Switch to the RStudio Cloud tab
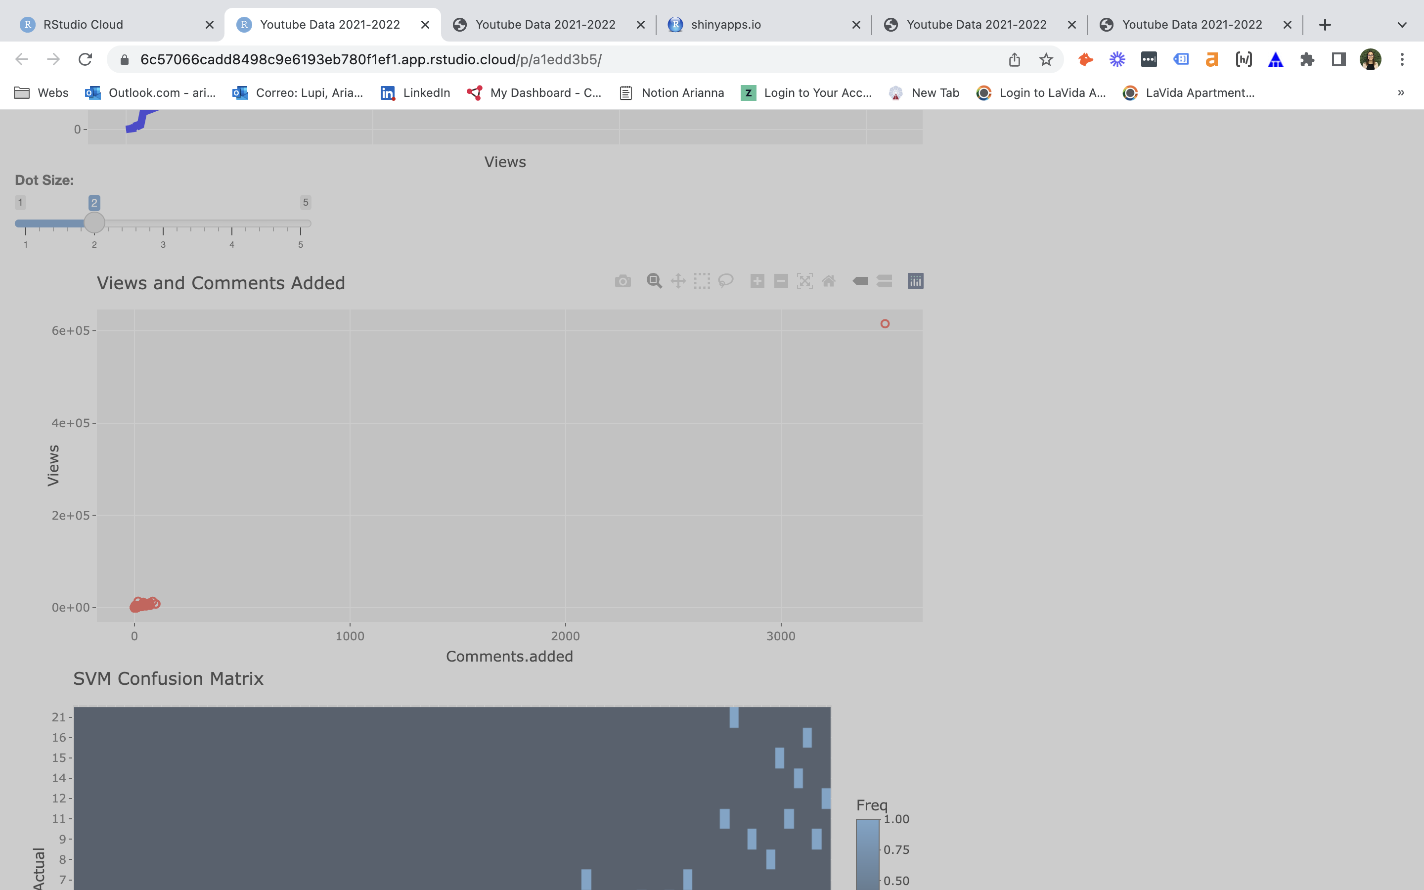The height and width of the screenshot is (890, 1424). (x=112, y=25)
